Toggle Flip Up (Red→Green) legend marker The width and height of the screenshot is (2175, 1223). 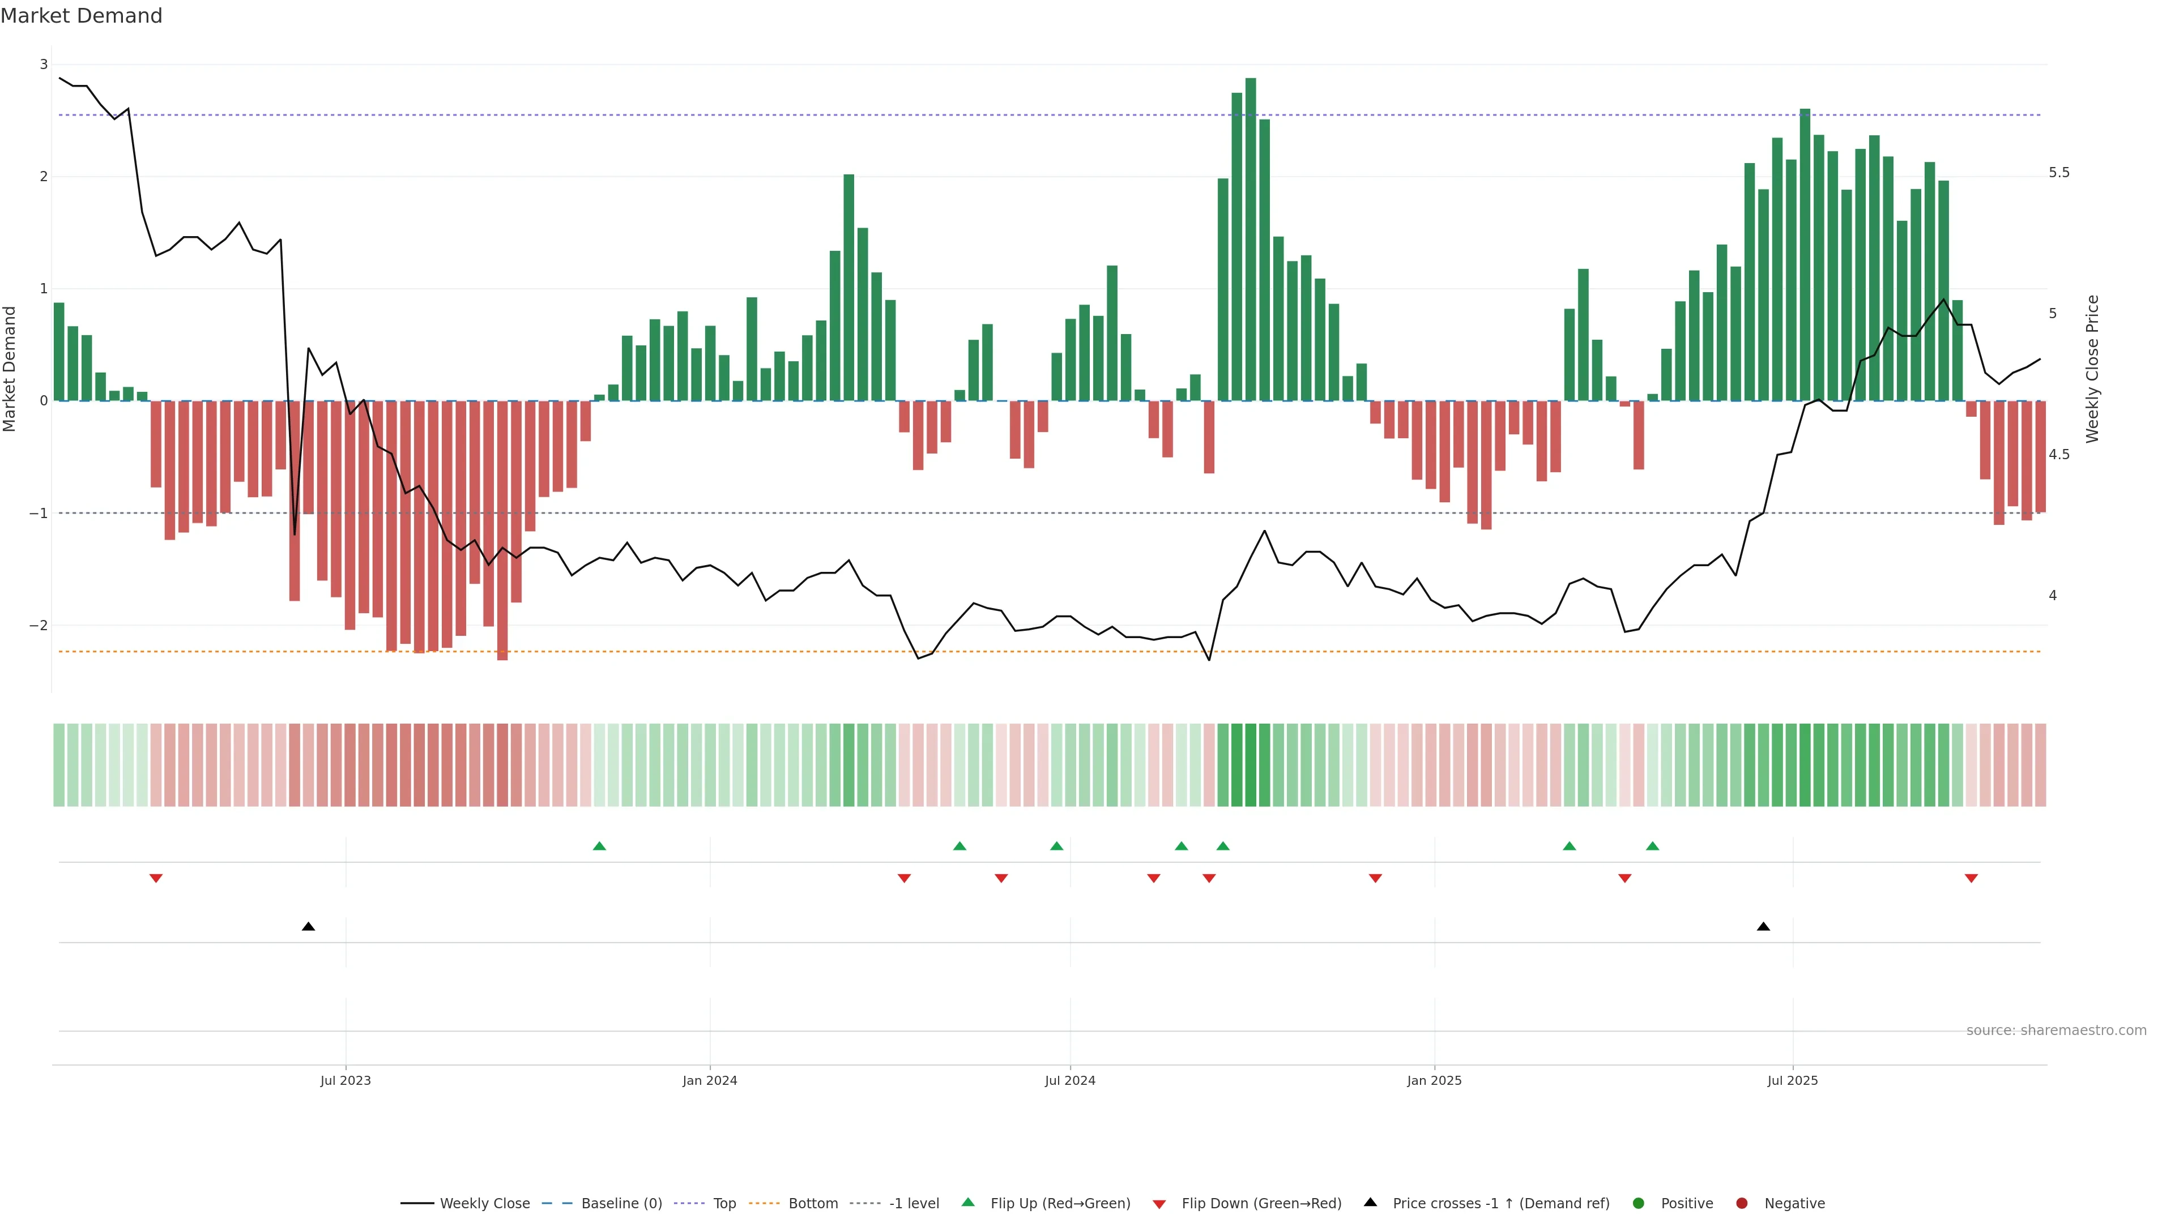[969, 1203]
